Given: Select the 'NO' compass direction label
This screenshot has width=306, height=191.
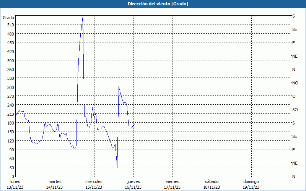Looking at the screenshot, I should pyautogui.click(x=295, y=83).
